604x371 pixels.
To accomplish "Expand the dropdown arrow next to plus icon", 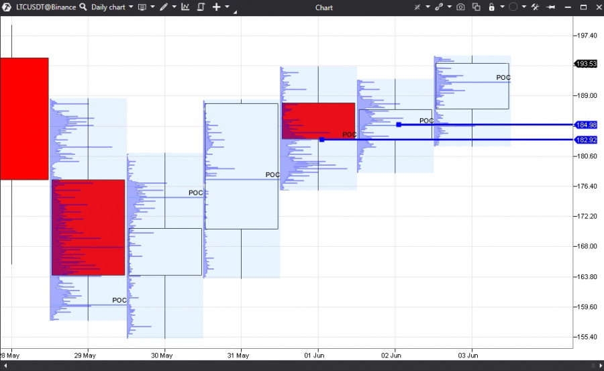I will (x=227, y=7).
